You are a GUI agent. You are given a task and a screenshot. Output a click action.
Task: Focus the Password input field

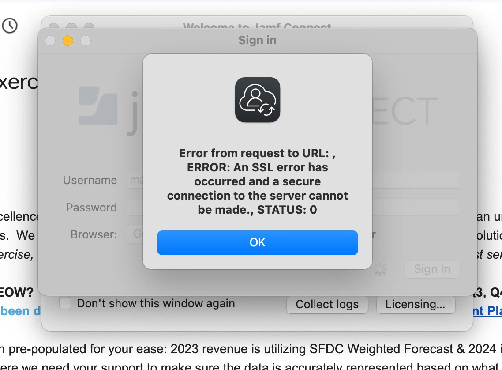tap(135, 207)
